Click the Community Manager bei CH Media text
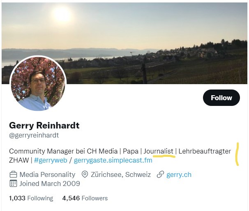249x211 pixels. (x=60, y=151)
